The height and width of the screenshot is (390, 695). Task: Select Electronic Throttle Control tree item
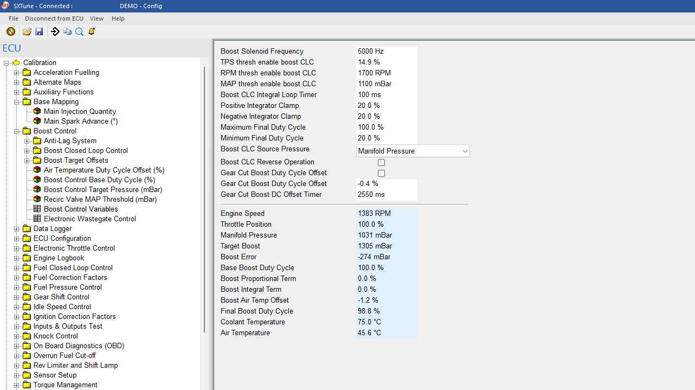point(74,248)
